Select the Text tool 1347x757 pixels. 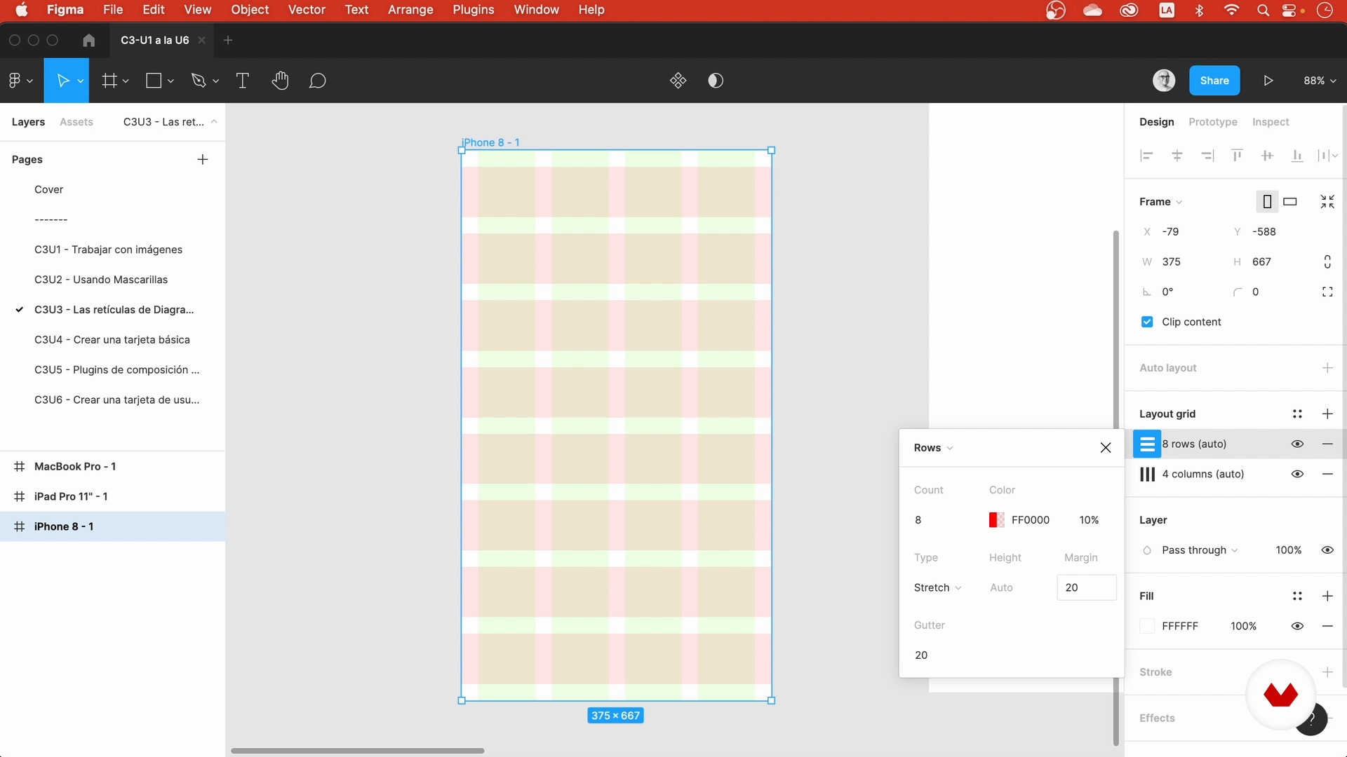[243, 81]
